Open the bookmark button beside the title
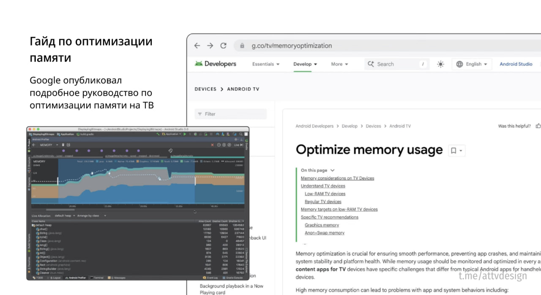This screenshot has width=541, height=295. tap(456, 151)
